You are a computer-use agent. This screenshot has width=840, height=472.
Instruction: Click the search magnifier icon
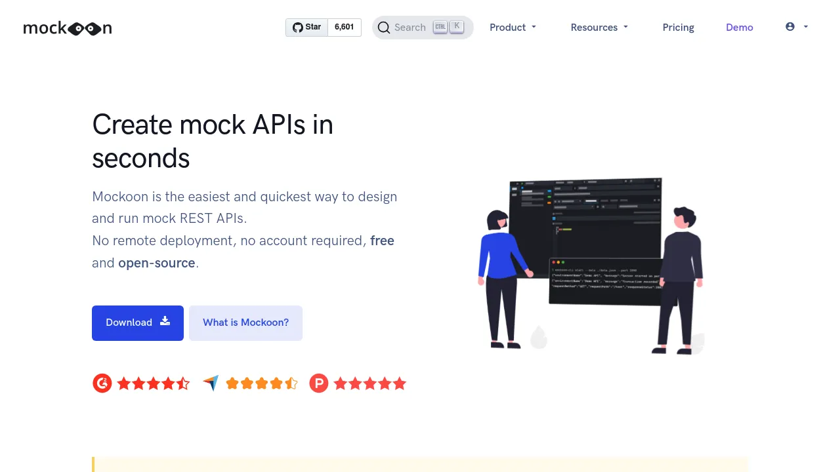pos(384,28)
